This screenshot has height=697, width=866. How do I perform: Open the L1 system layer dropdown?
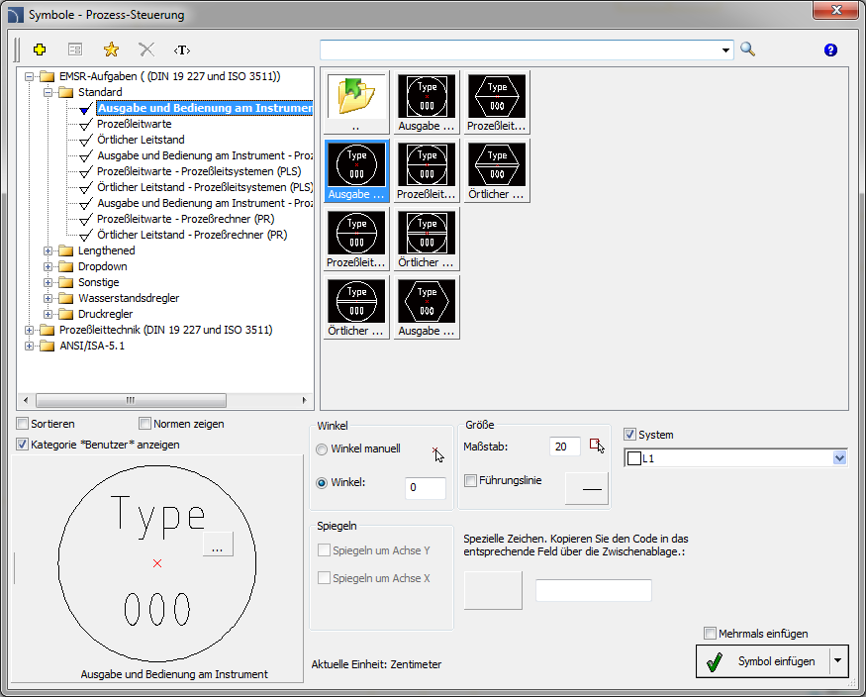839,458
